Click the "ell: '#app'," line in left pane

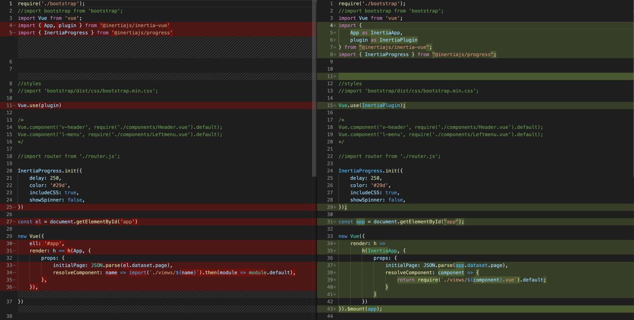[47, 243]
